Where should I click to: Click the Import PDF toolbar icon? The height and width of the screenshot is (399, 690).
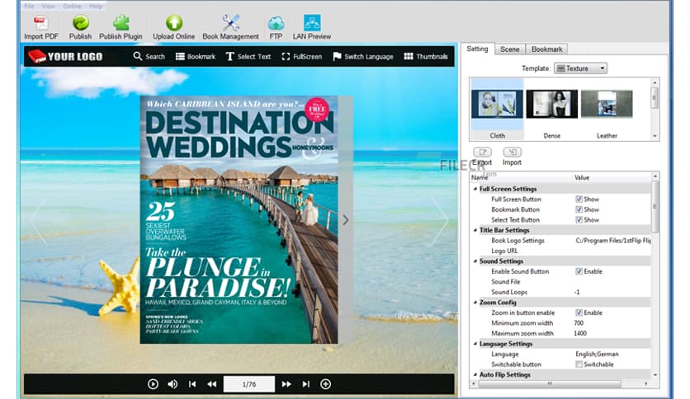coord(40,23)
